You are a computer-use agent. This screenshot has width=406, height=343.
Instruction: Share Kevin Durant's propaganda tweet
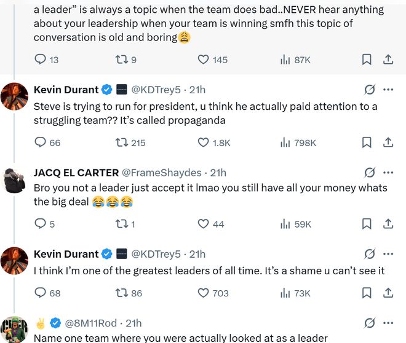388,142
